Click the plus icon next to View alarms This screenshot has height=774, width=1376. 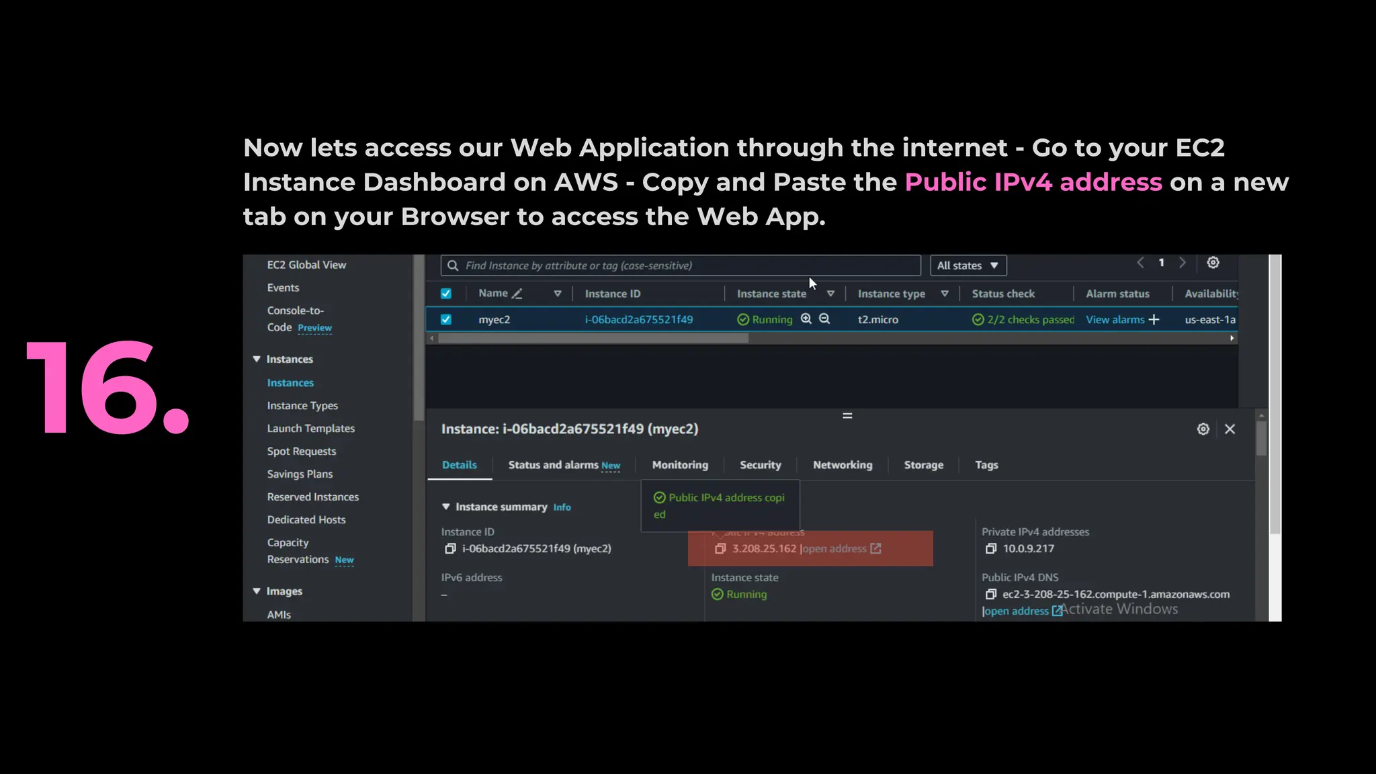click(1154, 320)
